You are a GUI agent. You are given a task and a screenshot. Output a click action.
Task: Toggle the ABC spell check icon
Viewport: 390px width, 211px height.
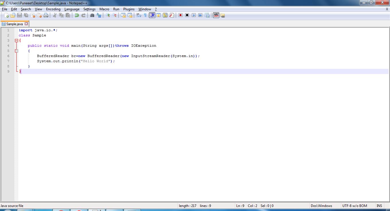click(x=216, y=15)
